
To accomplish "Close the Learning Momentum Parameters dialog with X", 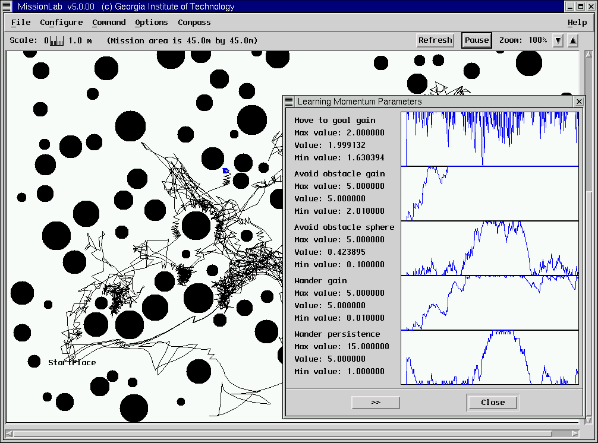I will tap(579, 102).
